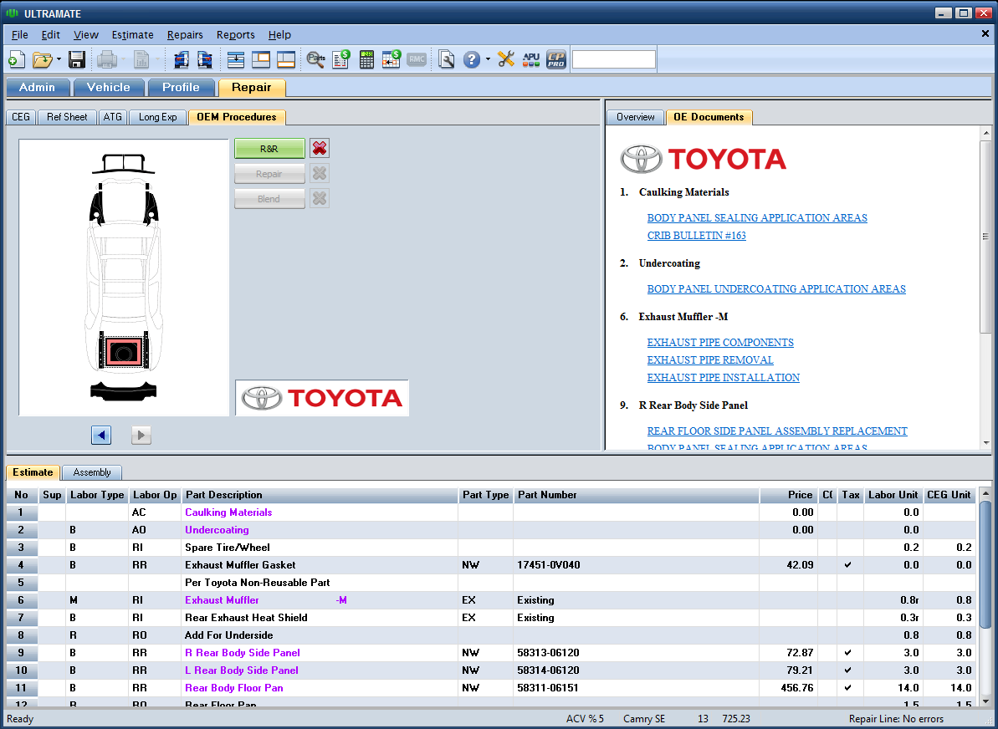Click the calculator toolbar icon

click(366, 59)
